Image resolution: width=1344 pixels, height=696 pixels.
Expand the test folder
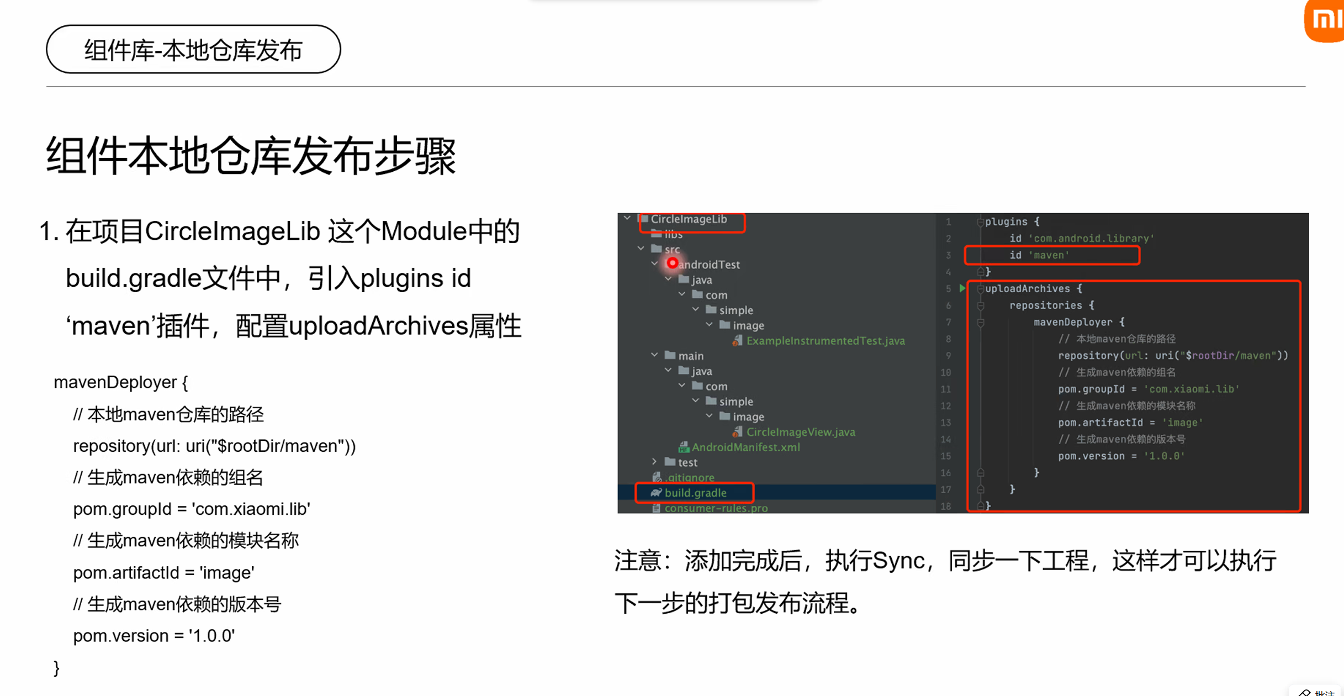654,462
